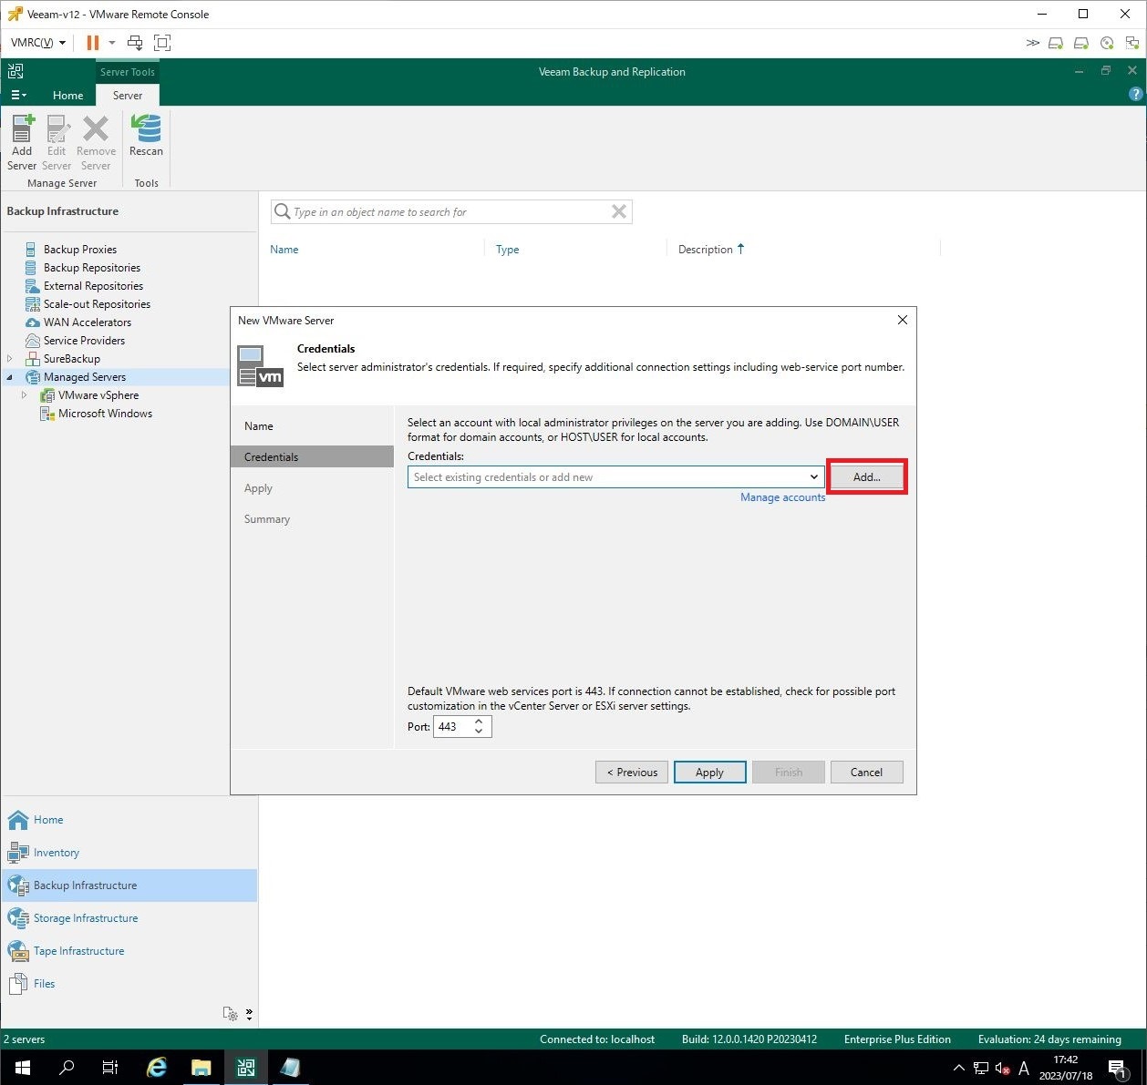This screenshot has width=1147, height=1085.
Task: Click the Apply wizard button
Action: 709,773
